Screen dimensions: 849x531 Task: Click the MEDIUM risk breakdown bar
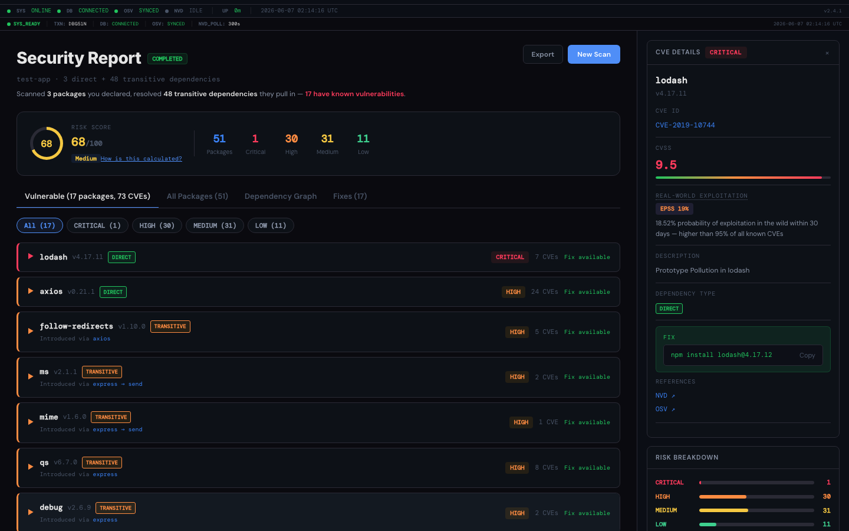click(756, 510)
